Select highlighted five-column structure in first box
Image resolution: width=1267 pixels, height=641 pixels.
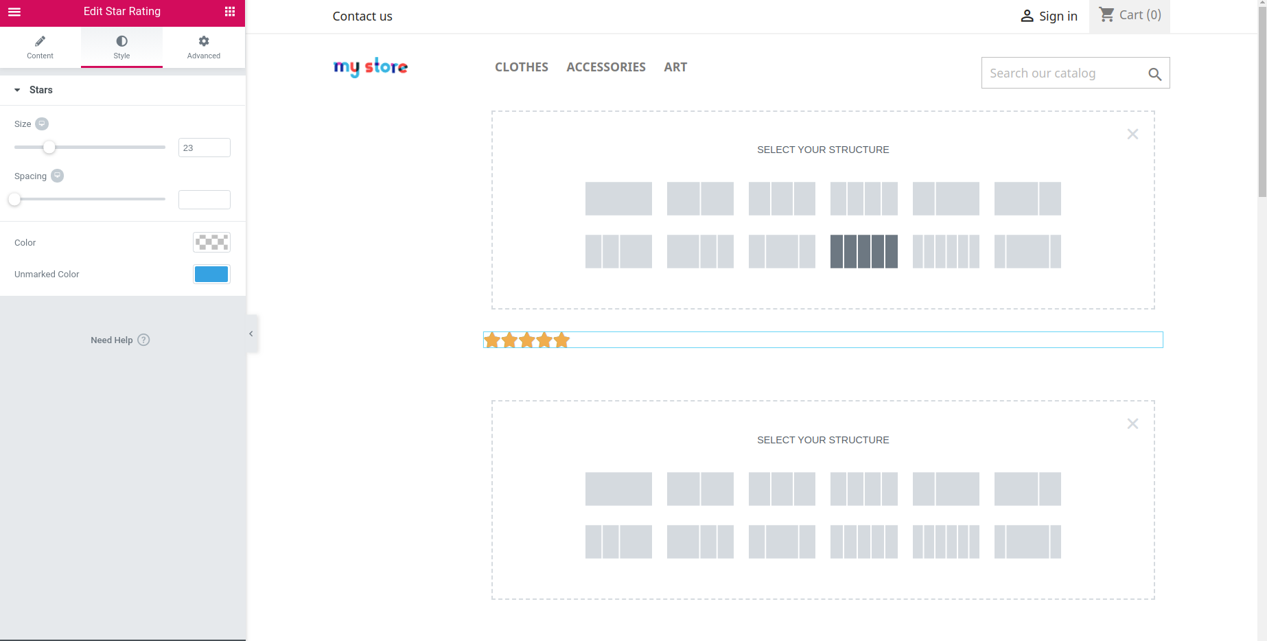(864, 251)
